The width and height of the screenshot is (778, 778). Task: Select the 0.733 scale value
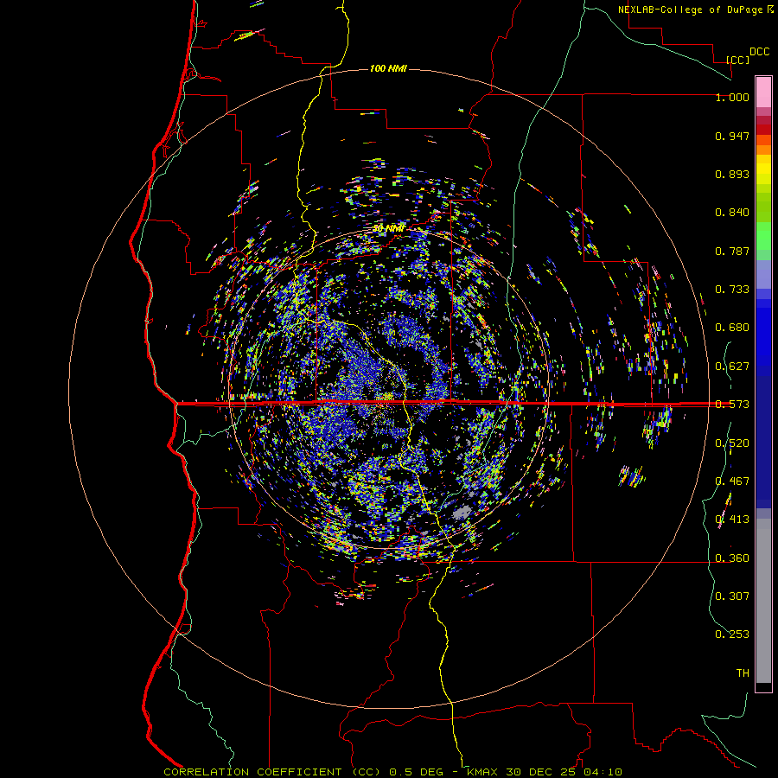click(x=732, y=290)
